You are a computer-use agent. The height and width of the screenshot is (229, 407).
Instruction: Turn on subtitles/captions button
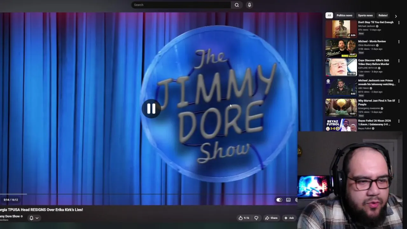(x=288, y=200)
